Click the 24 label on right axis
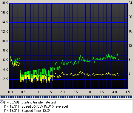The height and width of the screenshot is (113, 134). pos(130,3)
